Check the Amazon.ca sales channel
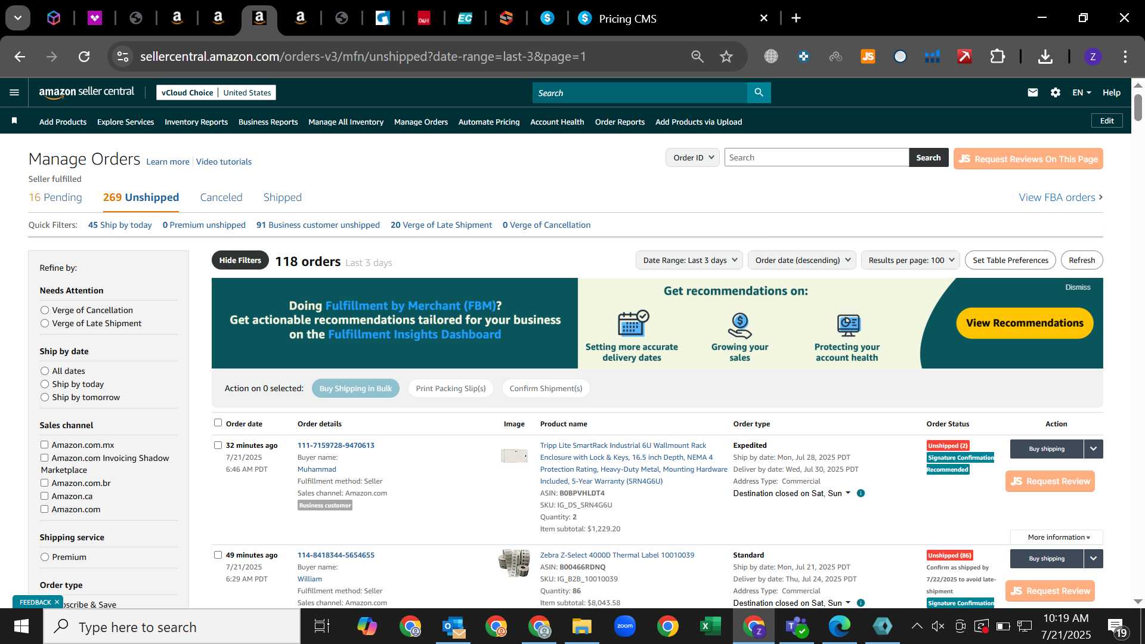Screen dimensions: 1145x644 (44, 496)
